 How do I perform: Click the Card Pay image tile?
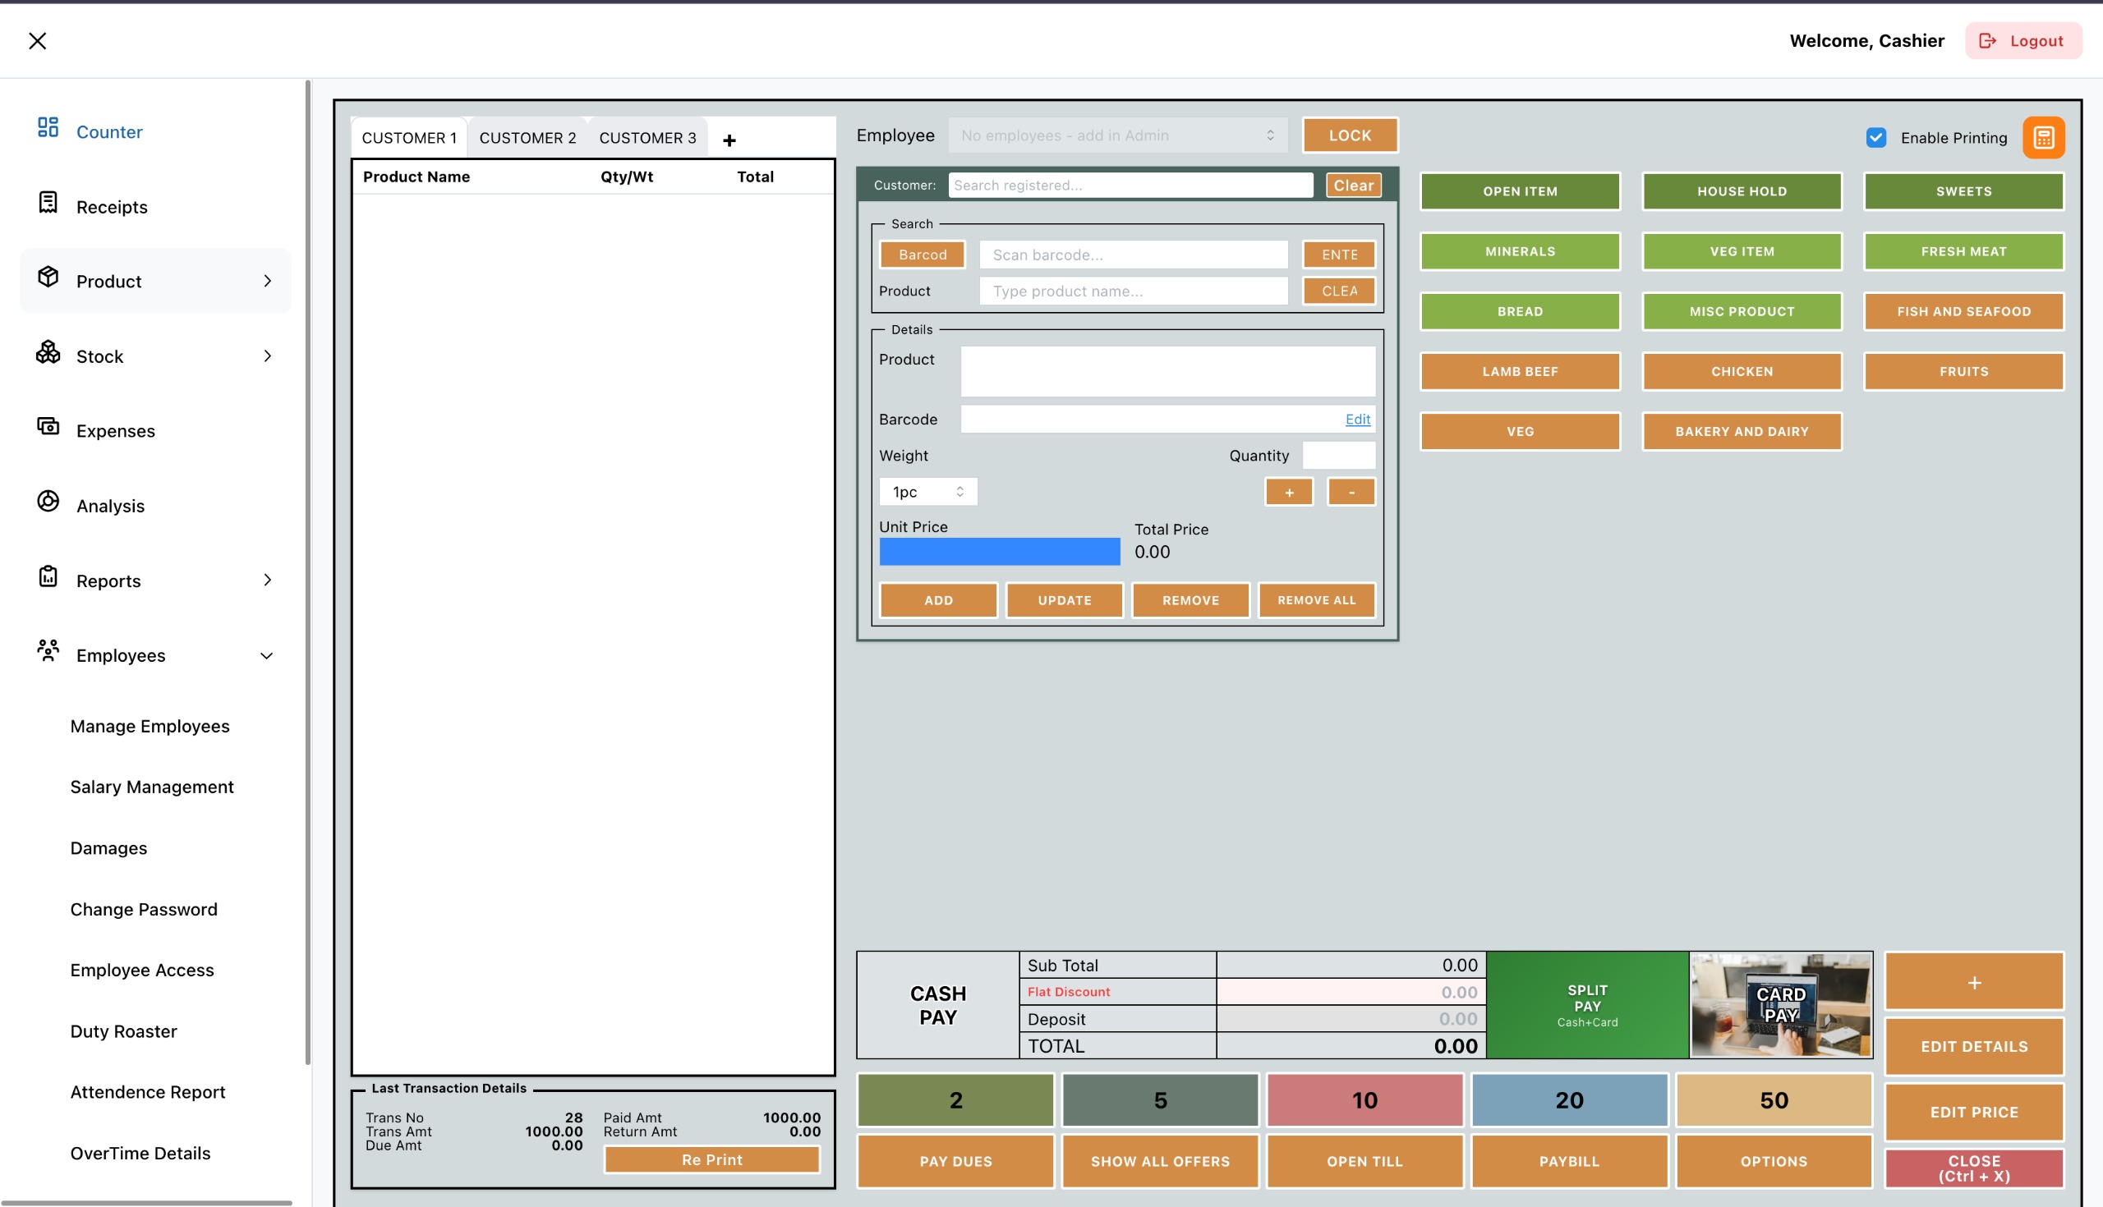1781,1005
